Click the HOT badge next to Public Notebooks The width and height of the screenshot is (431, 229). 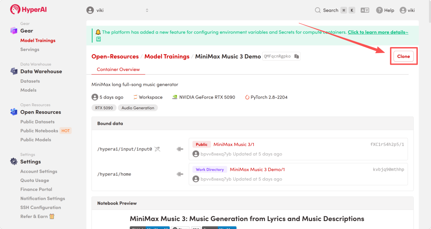65,130
